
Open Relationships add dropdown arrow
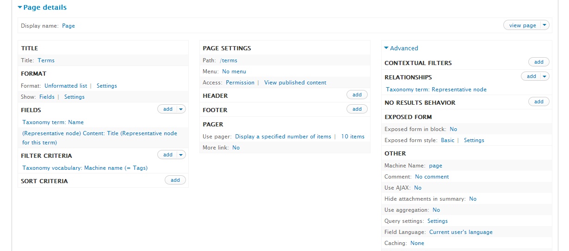pos(544,77)
